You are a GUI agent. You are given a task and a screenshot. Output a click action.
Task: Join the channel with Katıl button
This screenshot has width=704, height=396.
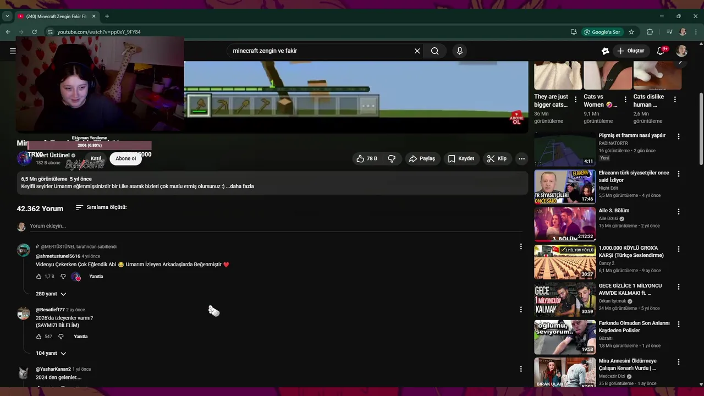tap(96, 158)
